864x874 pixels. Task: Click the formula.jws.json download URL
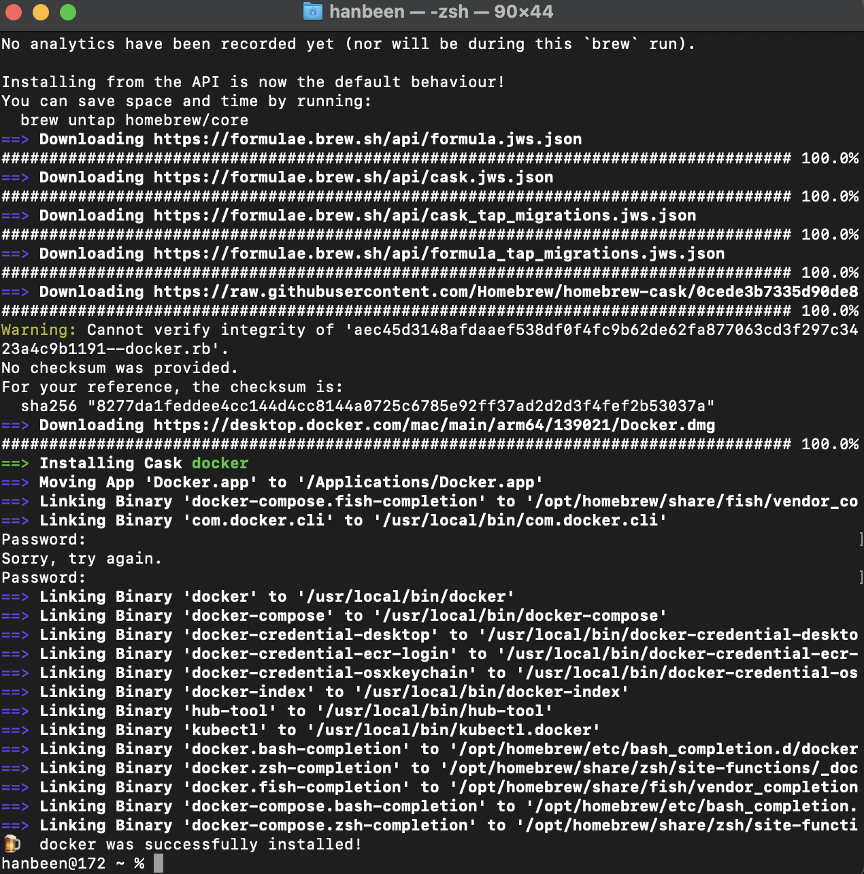[367, 139]
